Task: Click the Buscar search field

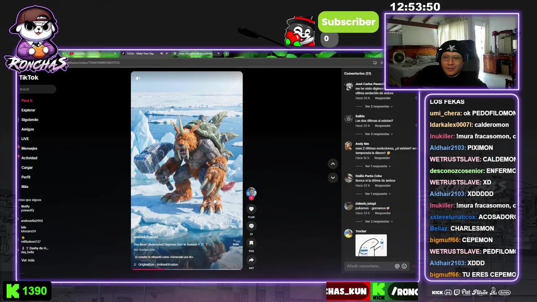Action: (x=37, y=89)
